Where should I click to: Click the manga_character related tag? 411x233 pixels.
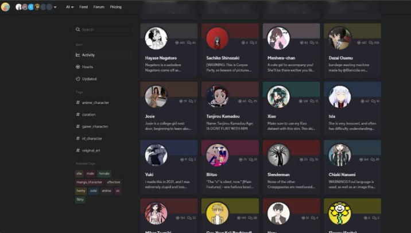89,182
